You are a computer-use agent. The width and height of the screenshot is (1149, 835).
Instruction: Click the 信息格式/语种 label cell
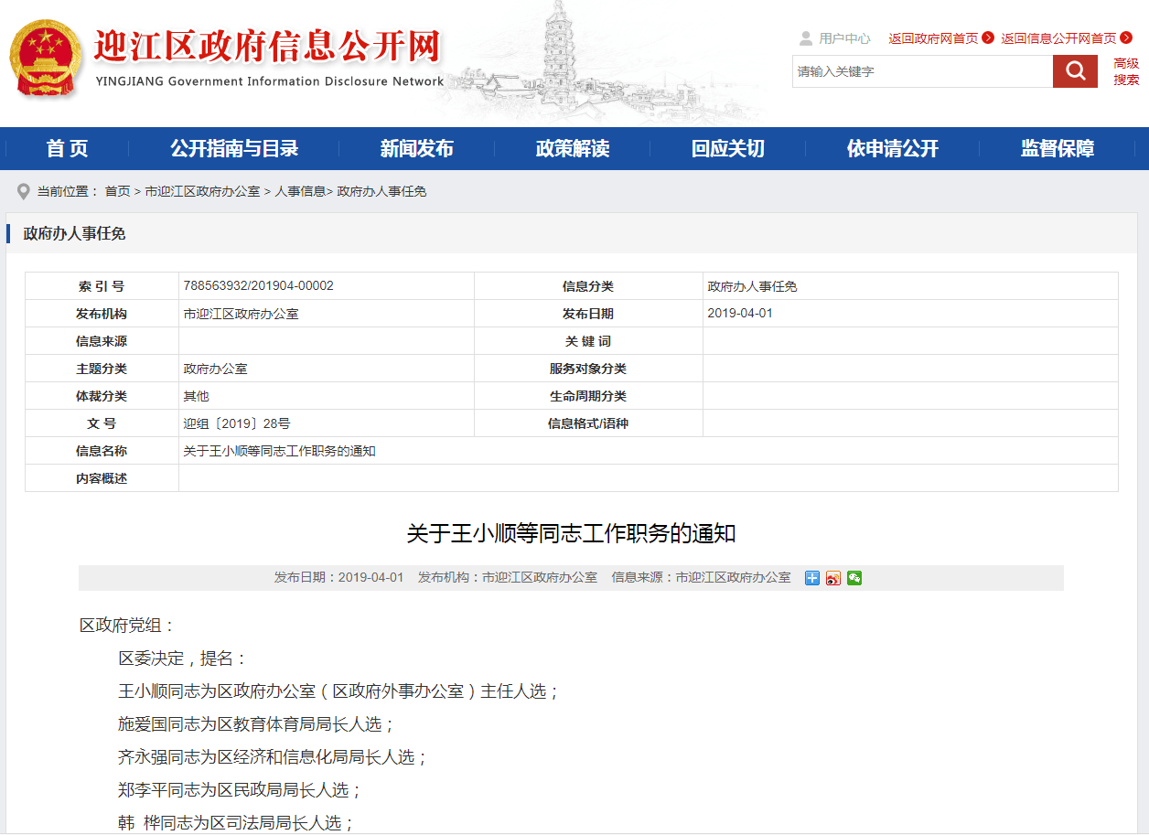tap(588, 423)
